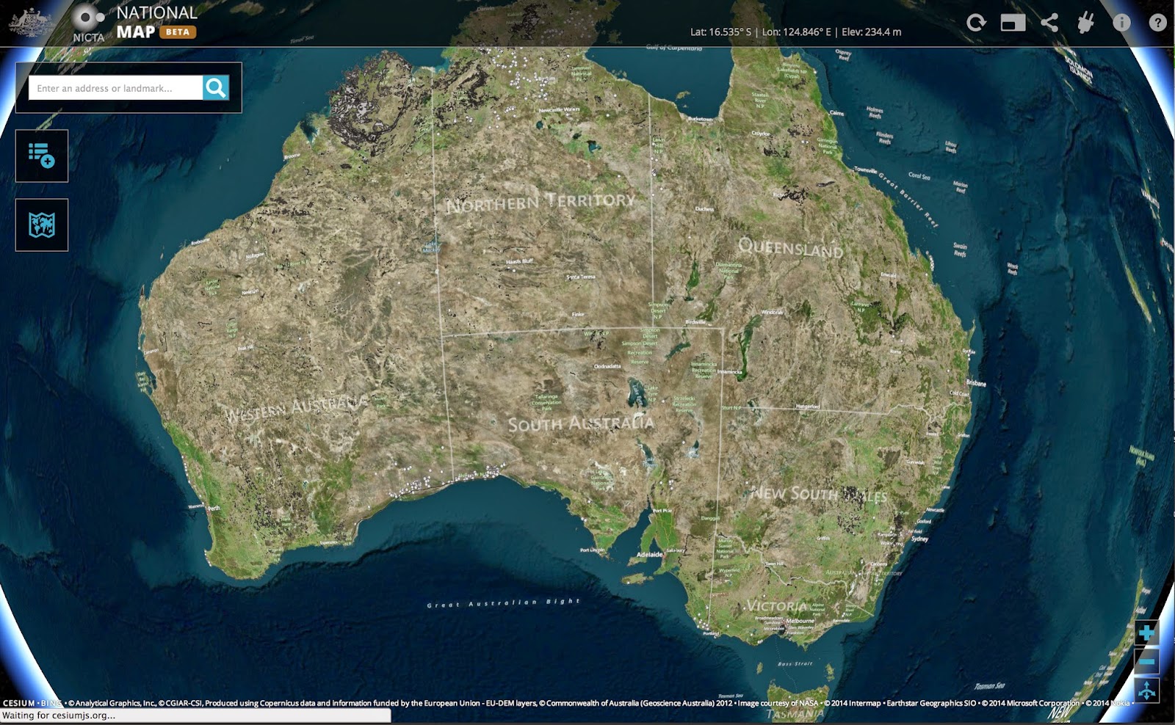
Task: Open the base map chooser icon
Action: (42, 225)
